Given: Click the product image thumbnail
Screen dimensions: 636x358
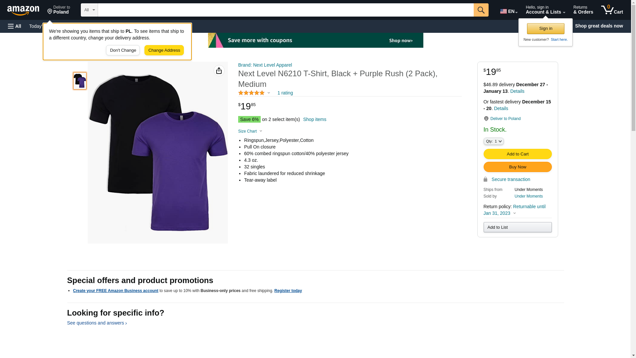Looking at the screenshot, I should click(80, 81).
